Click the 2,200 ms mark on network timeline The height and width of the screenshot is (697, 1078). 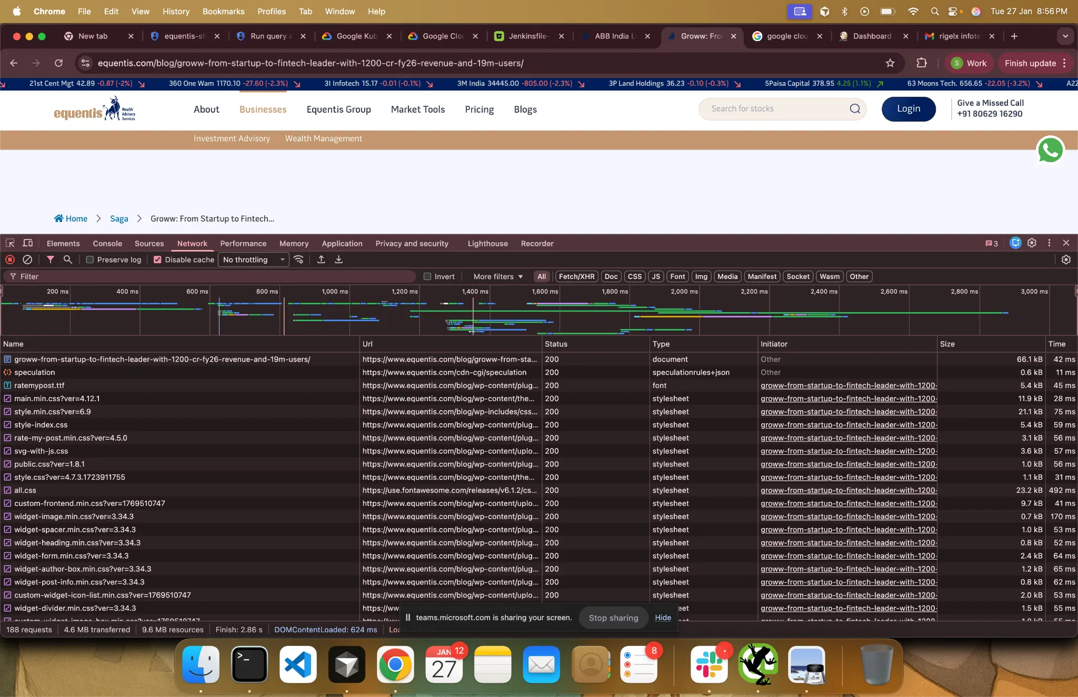click(754, 291)
